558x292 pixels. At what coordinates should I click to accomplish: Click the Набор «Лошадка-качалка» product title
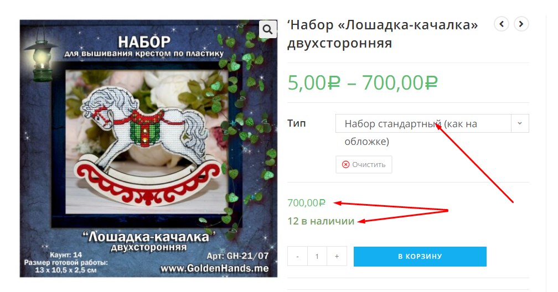click(x=383, y=34)
